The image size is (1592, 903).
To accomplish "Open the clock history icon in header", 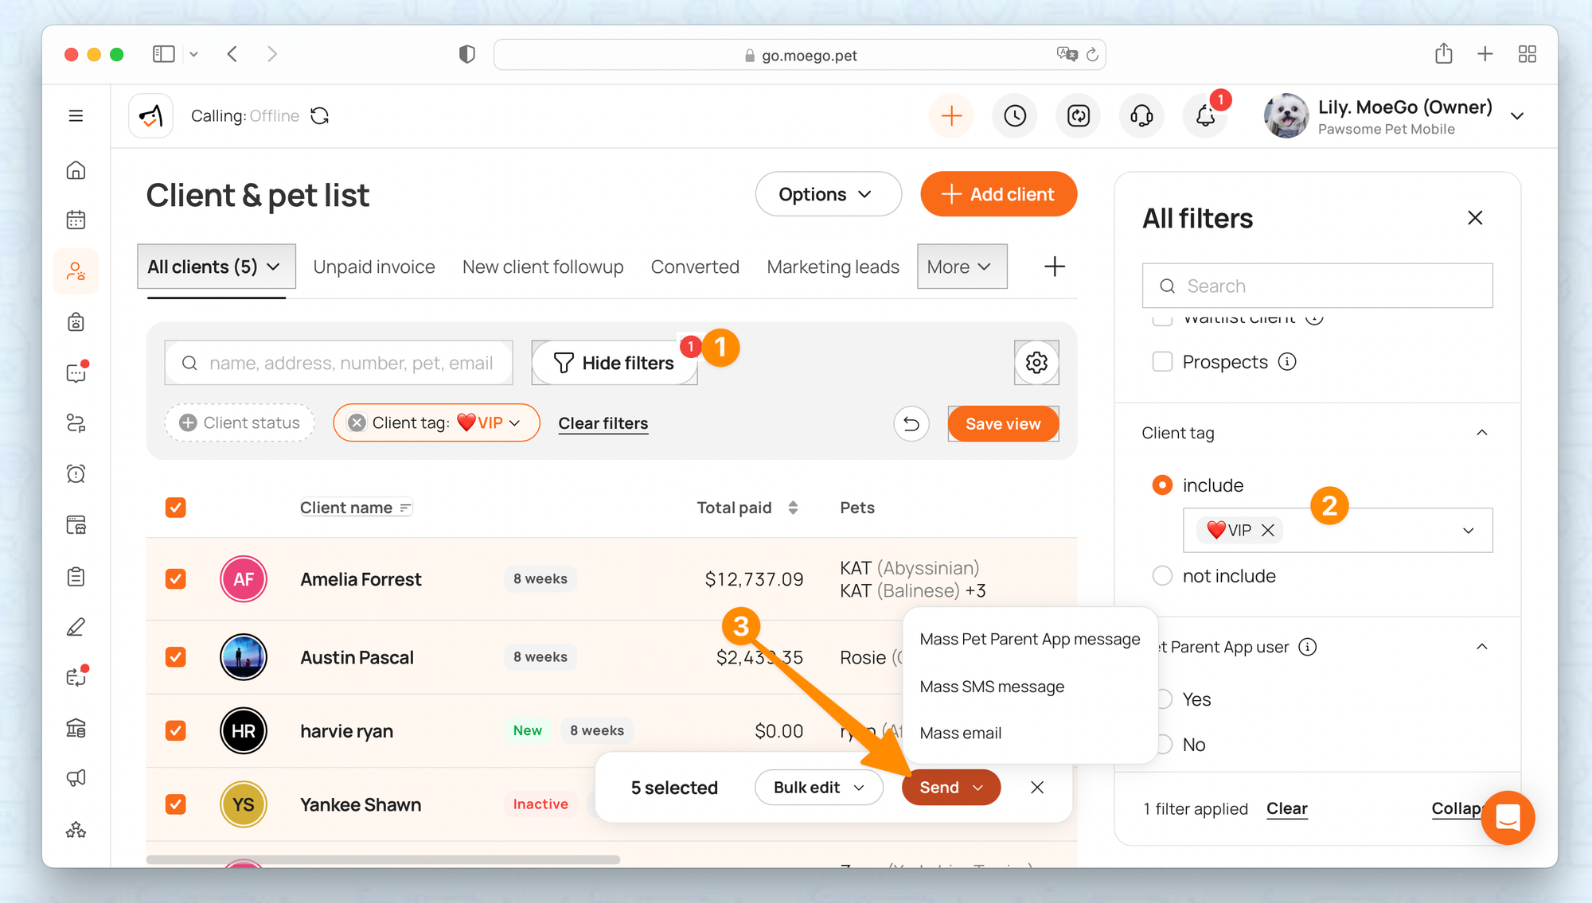I will click(x=1014, y=116).
